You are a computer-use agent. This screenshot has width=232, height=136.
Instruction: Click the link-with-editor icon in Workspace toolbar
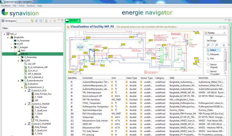coord(32,21)
